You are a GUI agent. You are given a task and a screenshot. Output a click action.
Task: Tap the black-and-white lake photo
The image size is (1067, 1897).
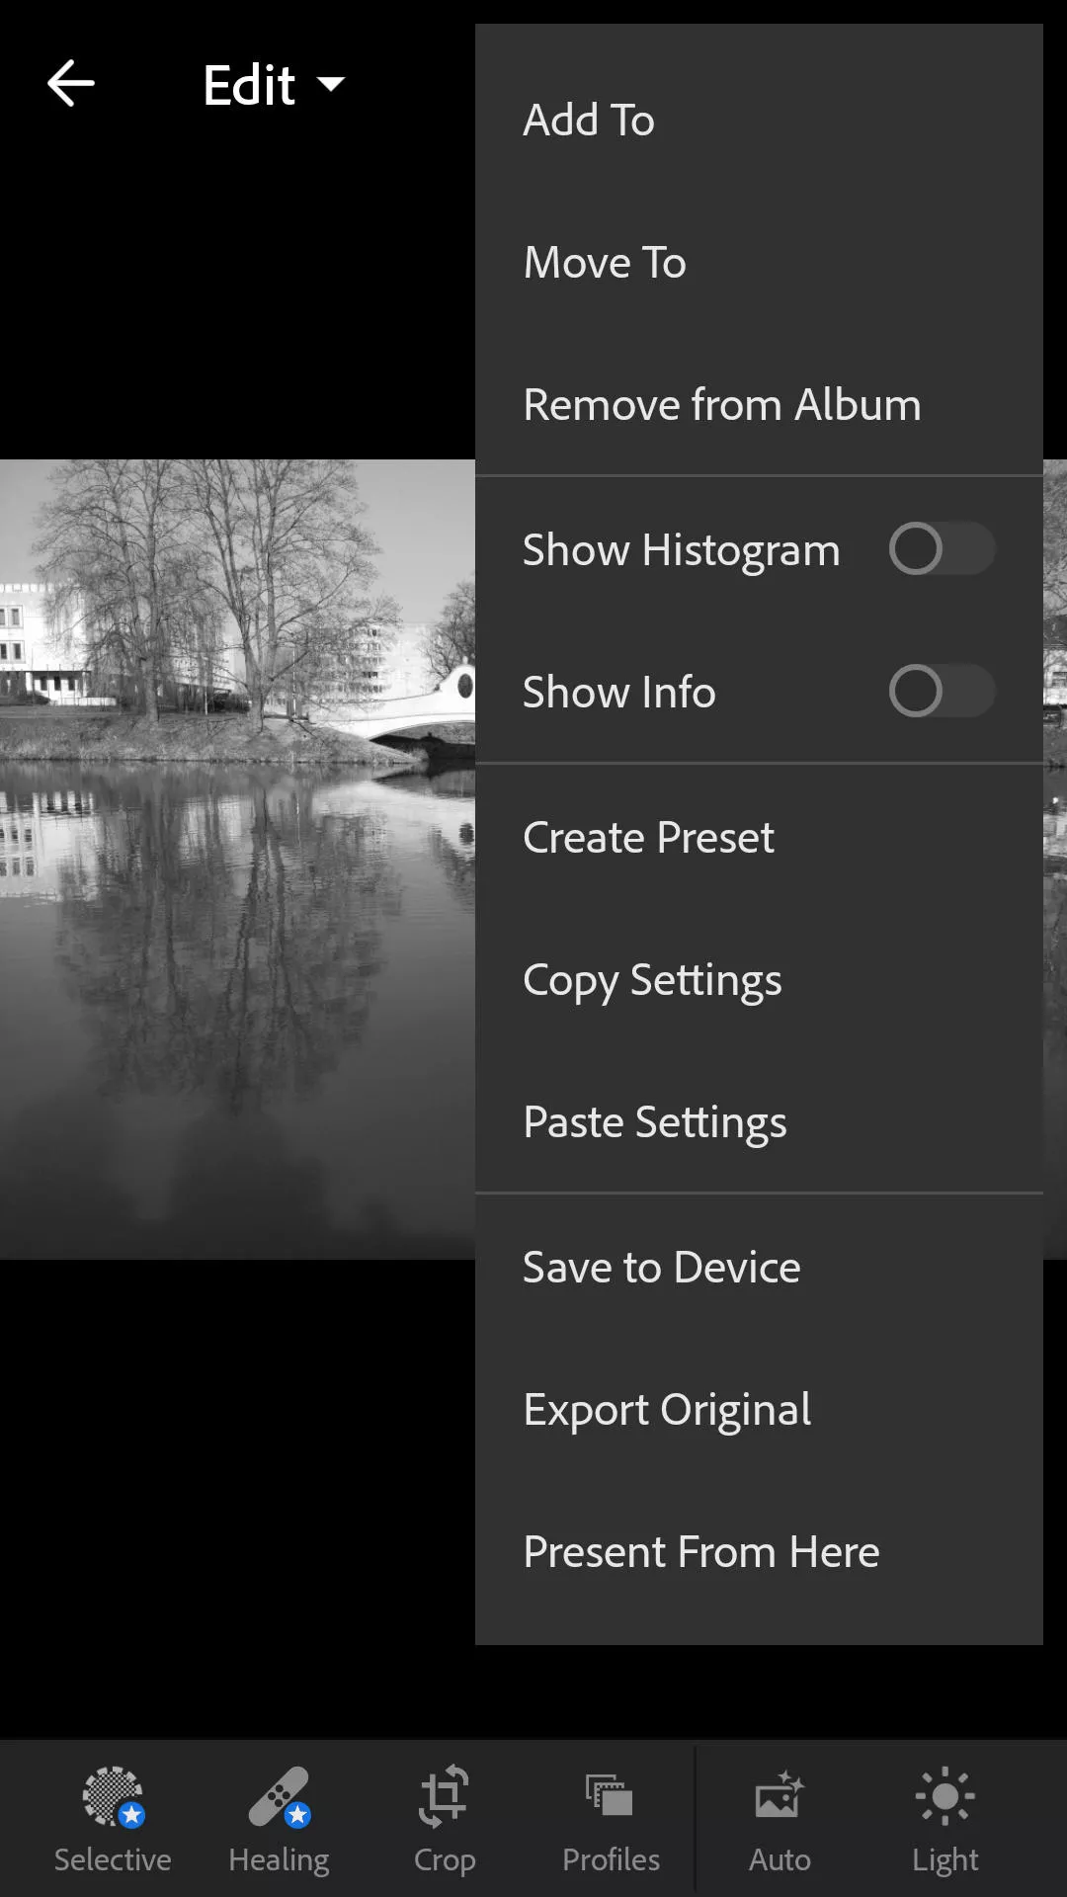pos(237,859)
